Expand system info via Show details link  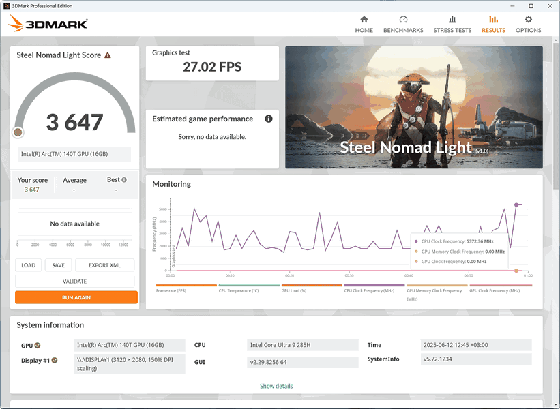point(276,386)
